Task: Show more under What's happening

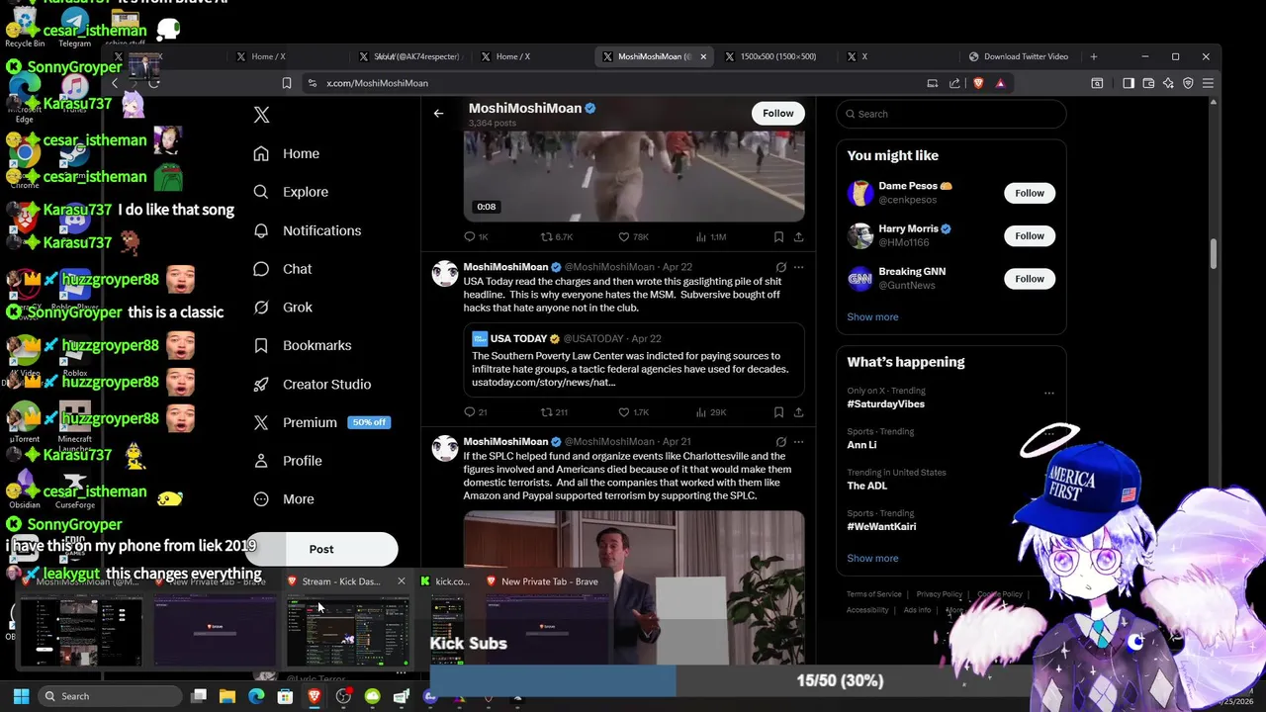Action: point(872,559)
